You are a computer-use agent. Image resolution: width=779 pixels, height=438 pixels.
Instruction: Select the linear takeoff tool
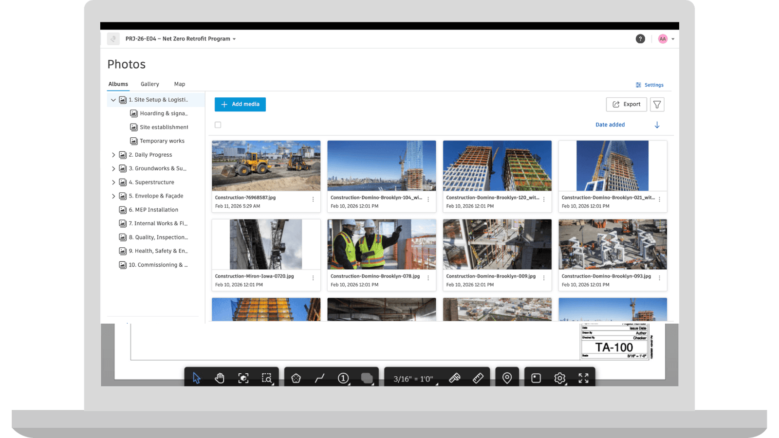click(319, 378)
